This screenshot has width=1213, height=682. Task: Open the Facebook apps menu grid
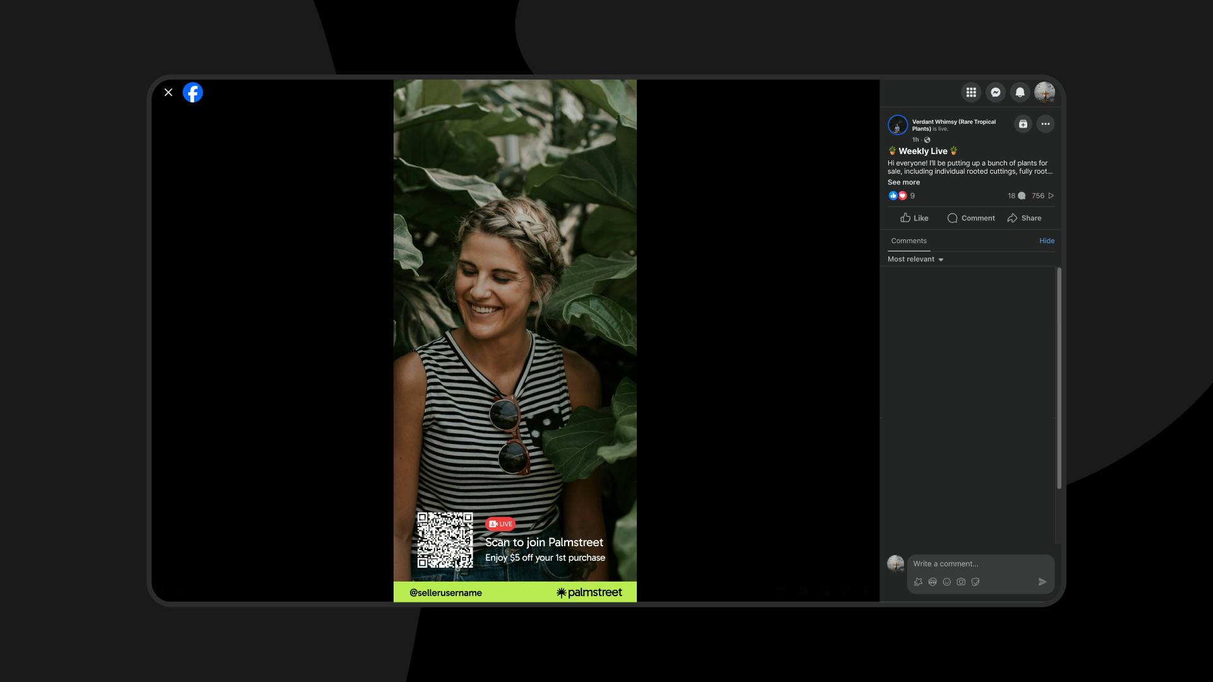coord(971,92)
